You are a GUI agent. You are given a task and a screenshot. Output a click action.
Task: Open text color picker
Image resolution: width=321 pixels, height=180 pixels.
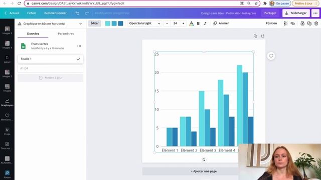(x=191, y=23)
